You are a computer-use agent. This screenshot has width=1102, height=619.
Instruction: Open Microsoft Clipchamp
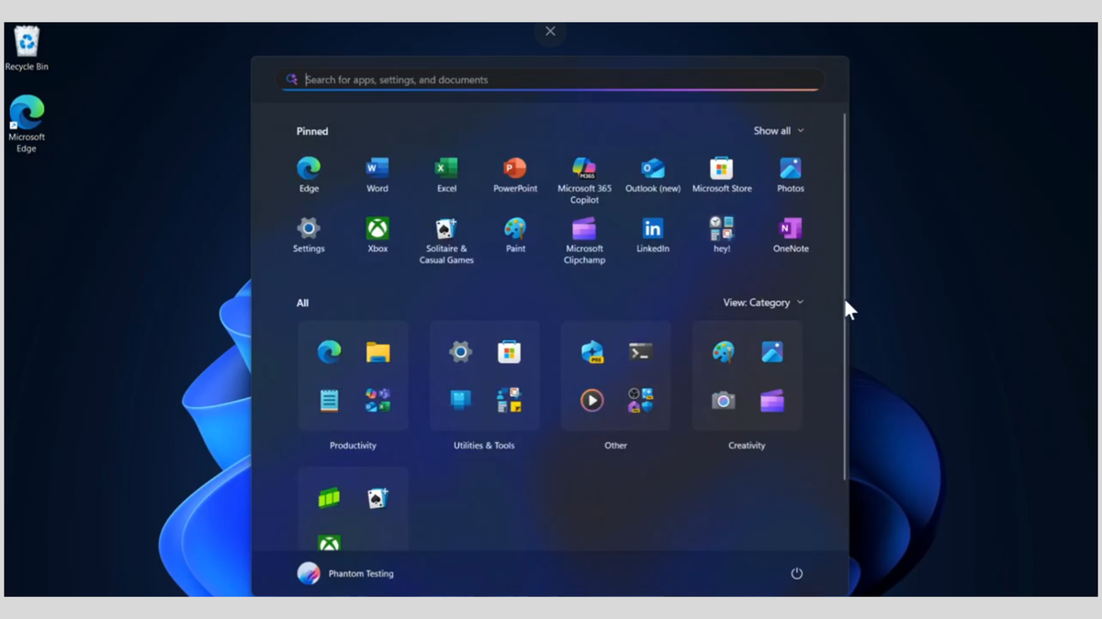tap(584, 230)
